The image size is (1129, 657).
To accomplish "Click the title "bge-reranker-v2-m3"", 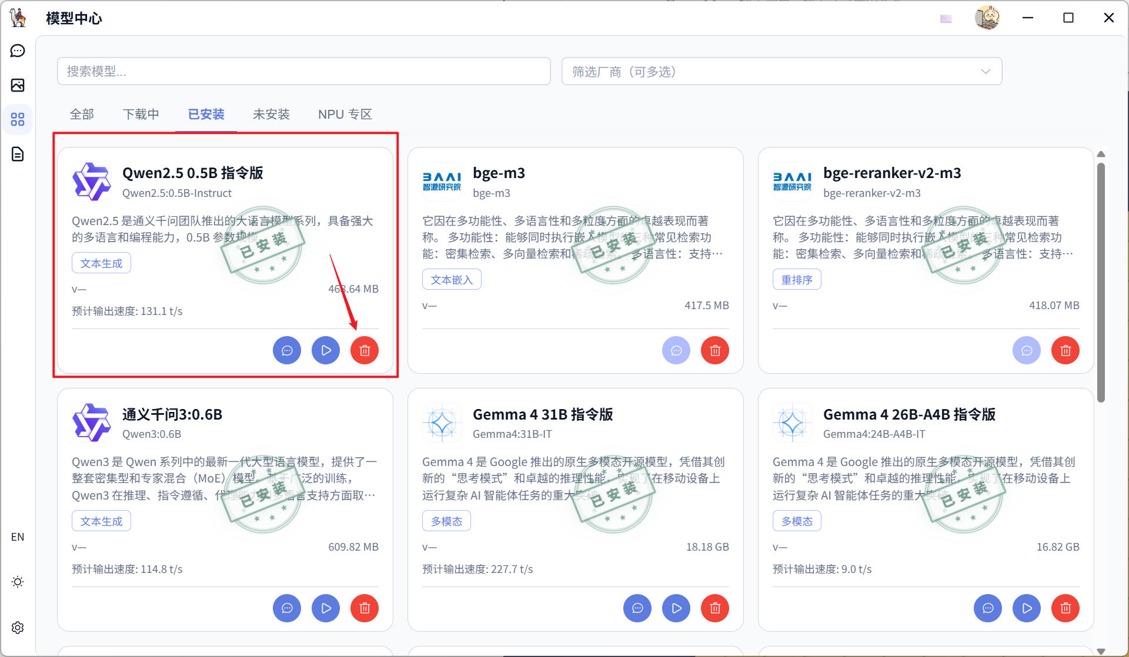I will (892, 173).
